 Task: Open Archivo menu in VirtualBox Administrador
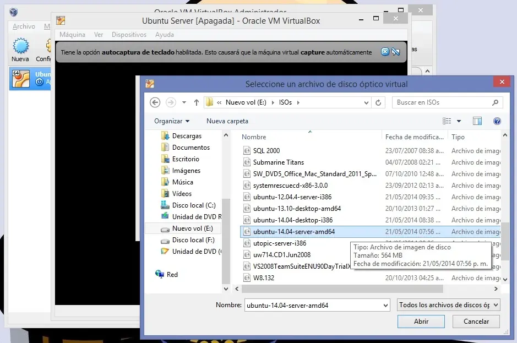[x=24, y=26]
